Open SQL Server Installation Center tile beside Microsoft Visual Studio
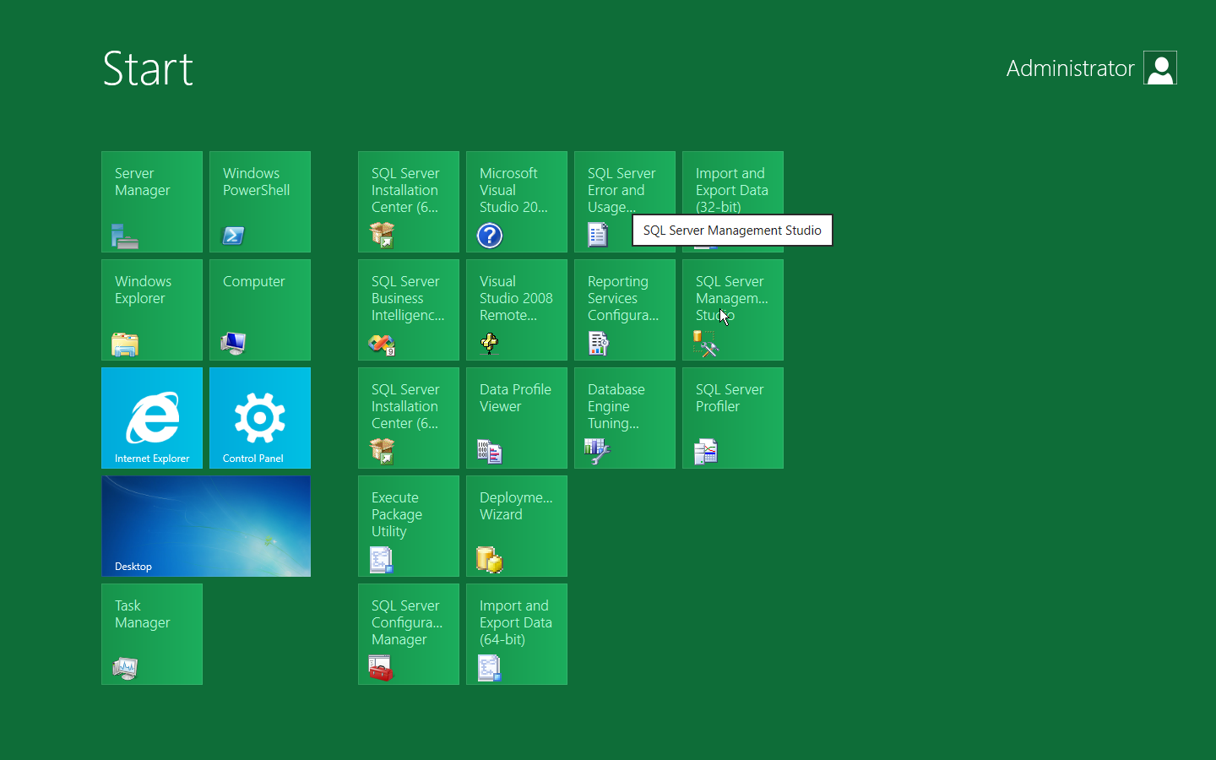The width and height of the screenshot is (1216, 760). coord(409,202)
